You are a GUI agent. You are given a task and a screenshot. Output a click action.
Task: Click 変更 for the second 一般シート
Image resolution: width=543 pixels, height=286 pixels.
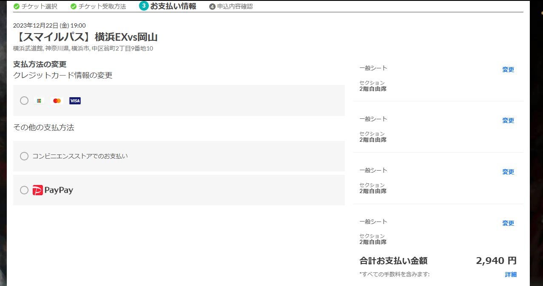[x=508, y=121]
